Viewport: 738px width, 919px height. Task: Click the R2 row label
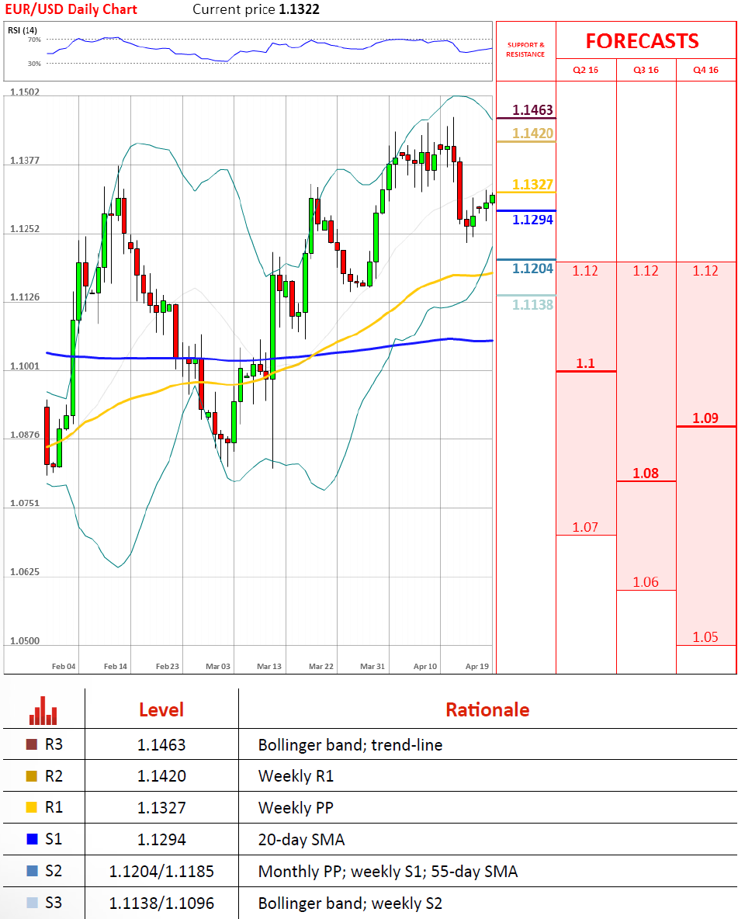point(54,776)
